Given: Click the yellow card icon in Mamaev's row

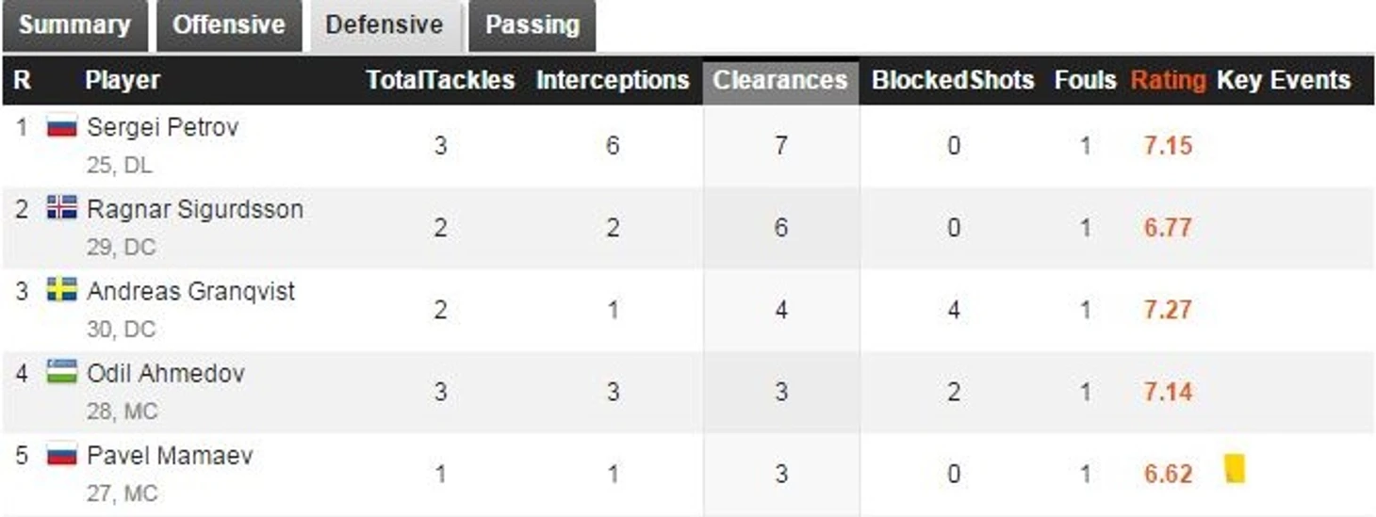Looking at the screenshot, I should click(1235, 468).
